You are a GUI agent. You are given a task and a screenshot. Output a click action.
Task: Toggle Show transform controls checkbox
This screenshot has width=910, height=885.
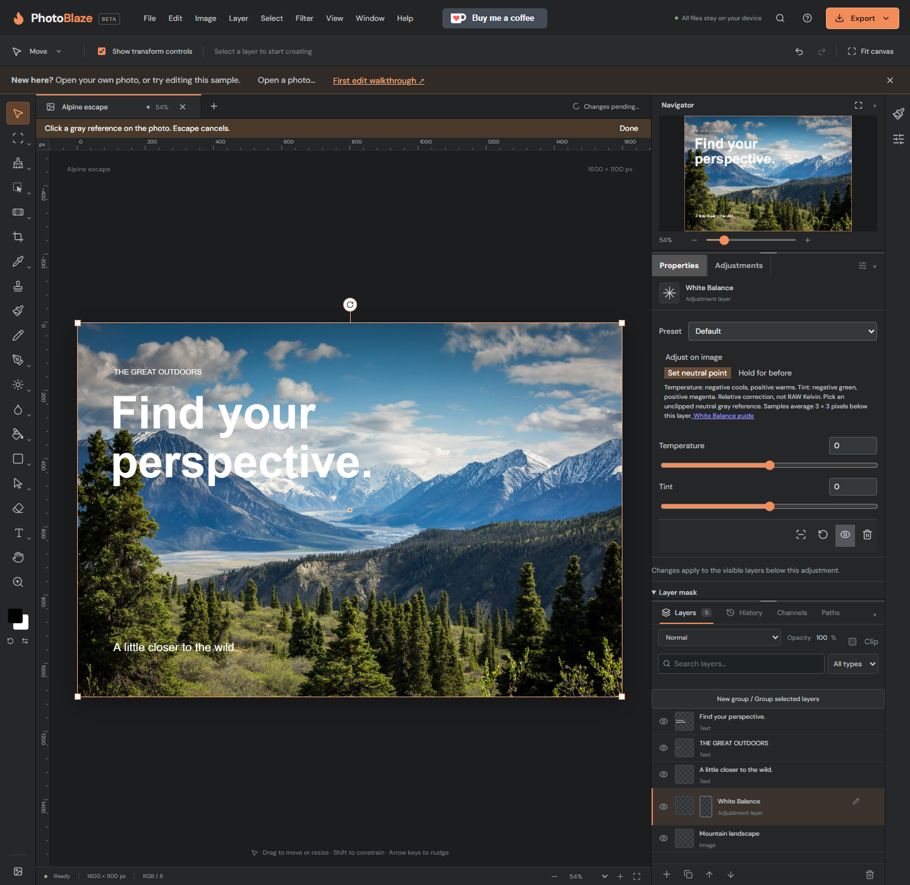pyautogui.click(x=102, y=51)
